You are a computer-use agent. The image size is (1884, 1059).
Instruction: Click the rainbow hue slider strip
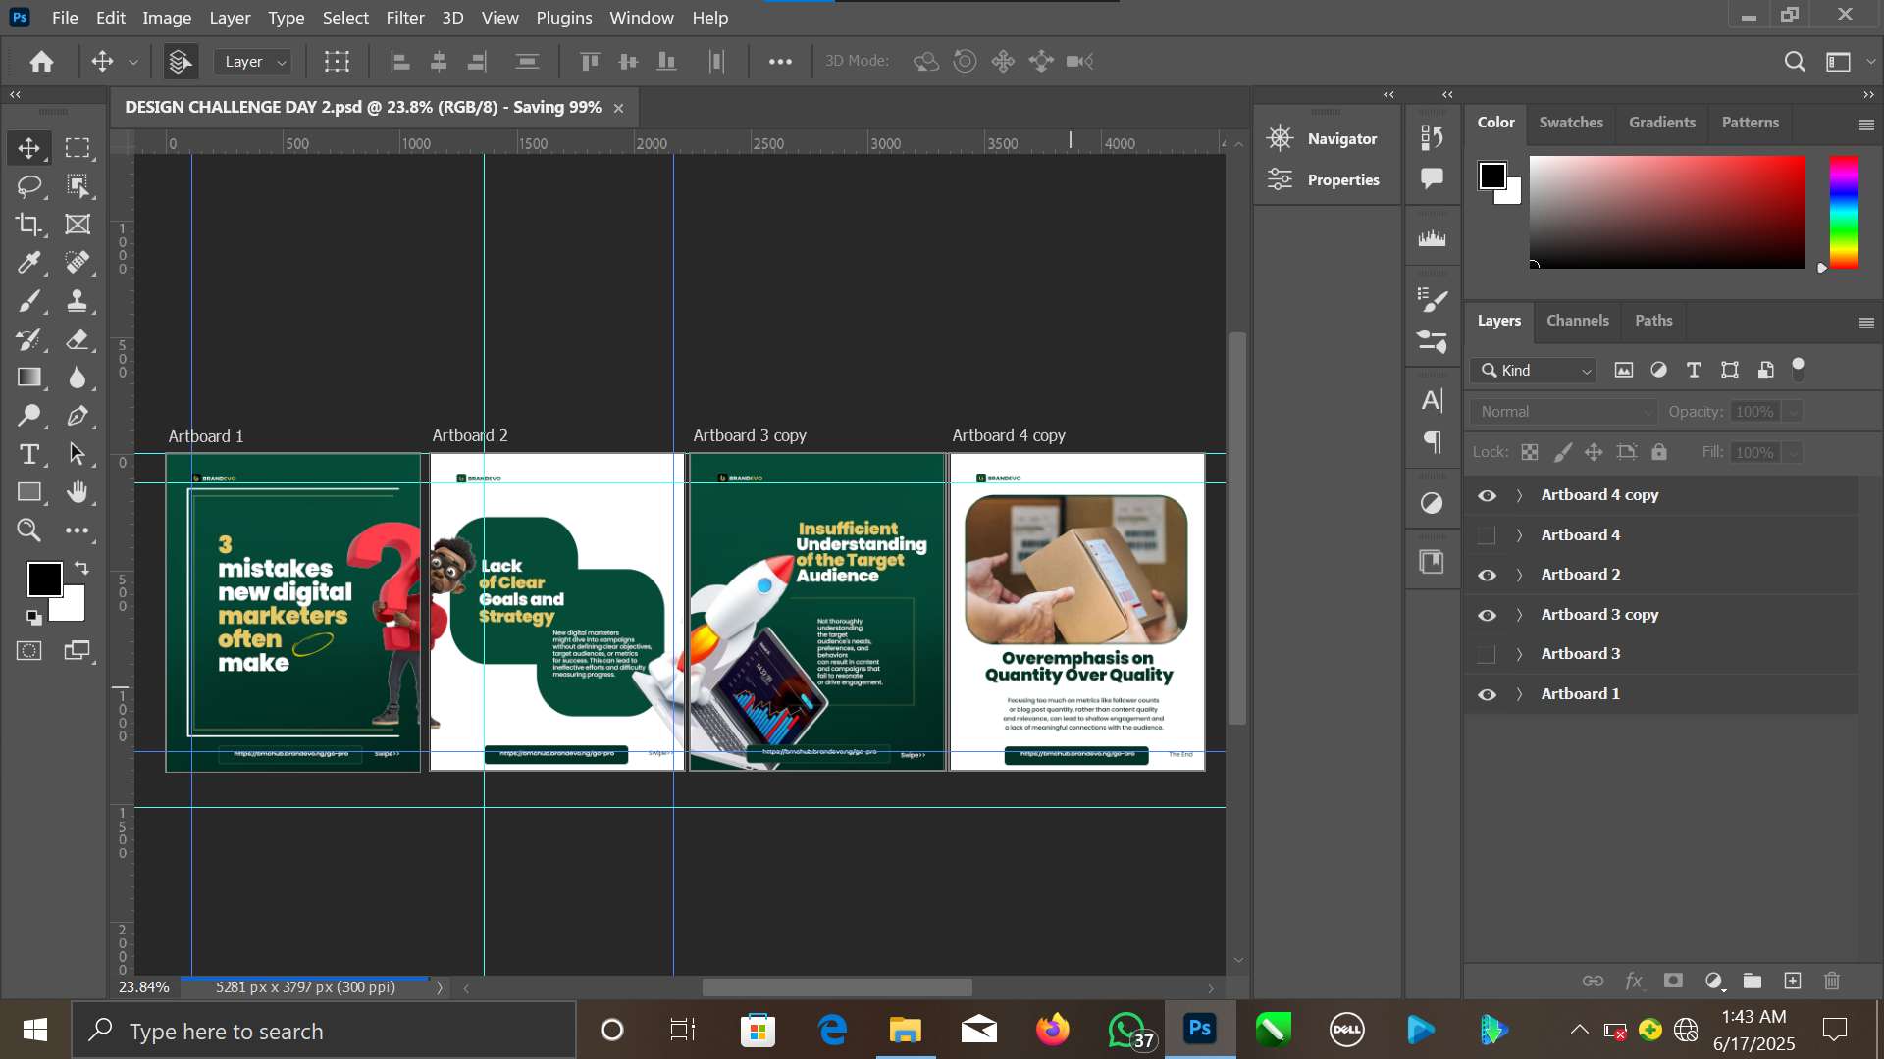[x=1844, y=212]
